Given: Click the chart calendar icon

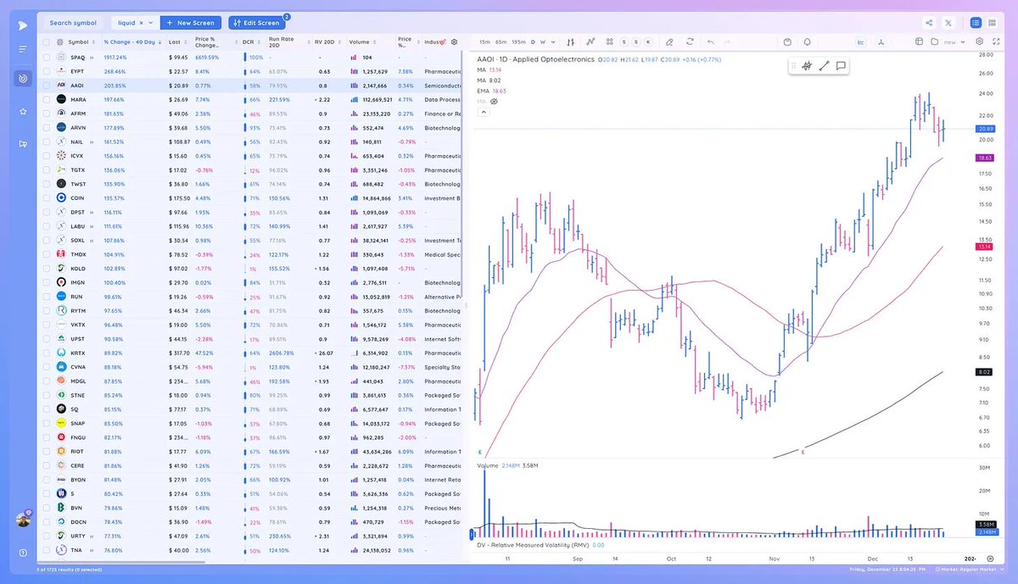Looking at the screenshot, I should click(x=788, y=42).
